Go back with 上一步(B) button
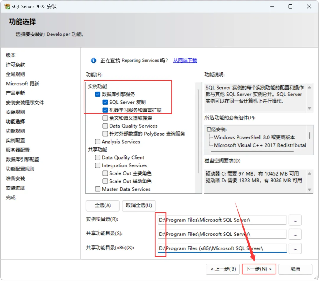319x281 pixels. coord(223,269)
